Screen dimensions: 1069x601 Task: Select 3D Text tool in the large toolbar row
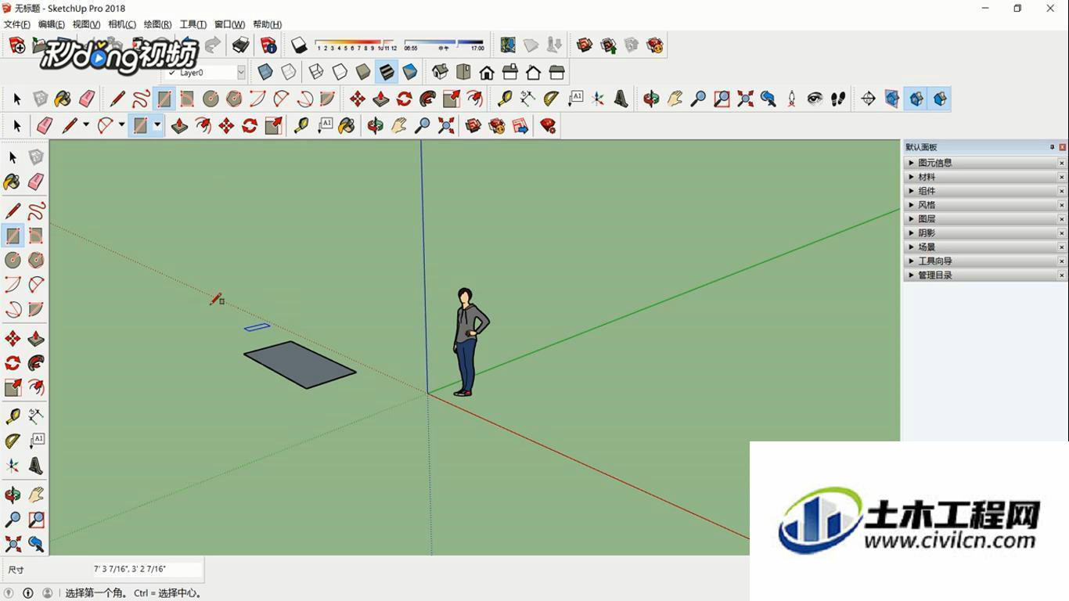click(x=621, y=99)
